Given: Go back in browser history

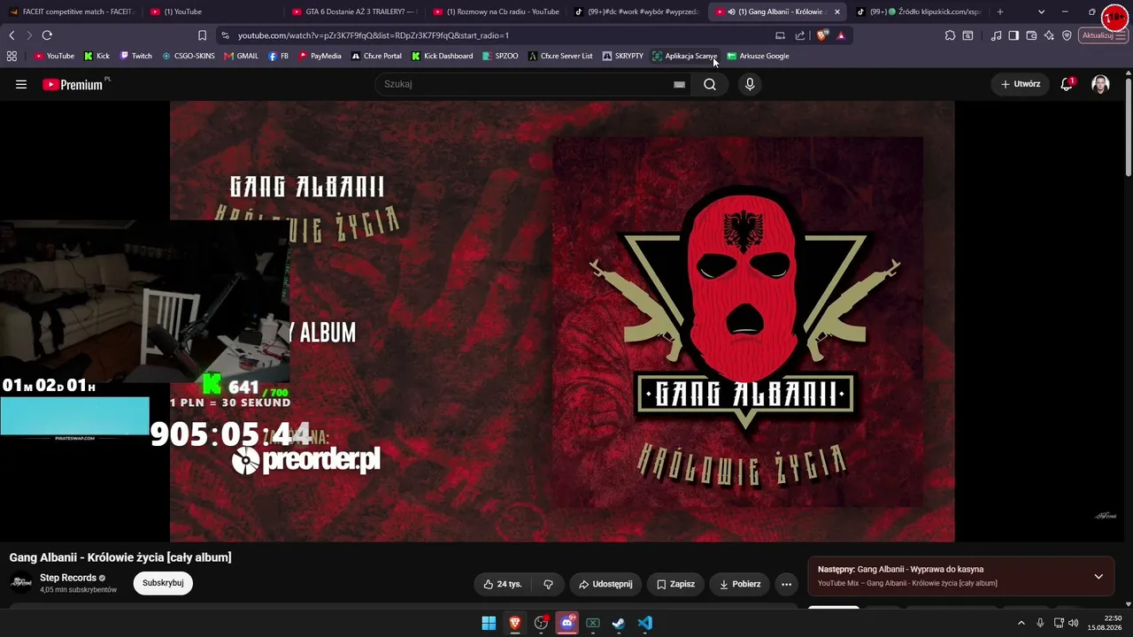Looking at the screenshot, I should click(x=12, y=35).
